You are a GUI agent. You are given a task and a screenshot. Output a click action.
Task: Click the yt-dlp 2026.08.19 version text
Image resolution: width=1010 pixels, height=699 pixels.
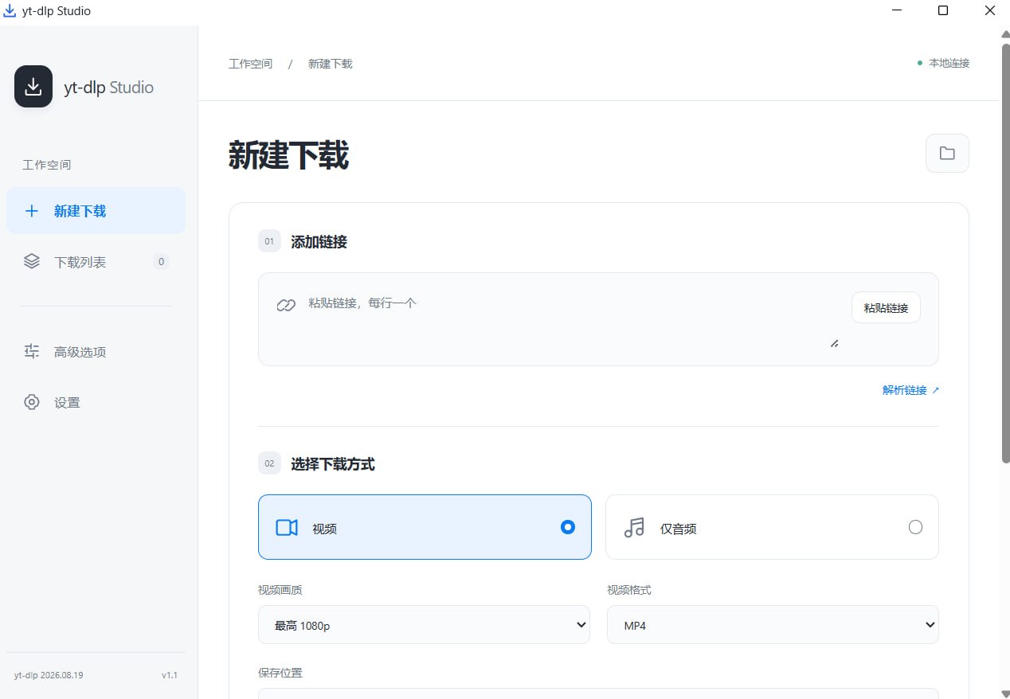[49, 675]
